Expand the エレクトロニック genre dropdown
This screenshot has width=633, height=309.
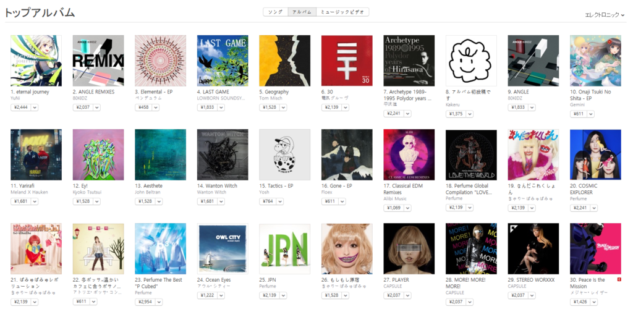(x=605, y=15)
